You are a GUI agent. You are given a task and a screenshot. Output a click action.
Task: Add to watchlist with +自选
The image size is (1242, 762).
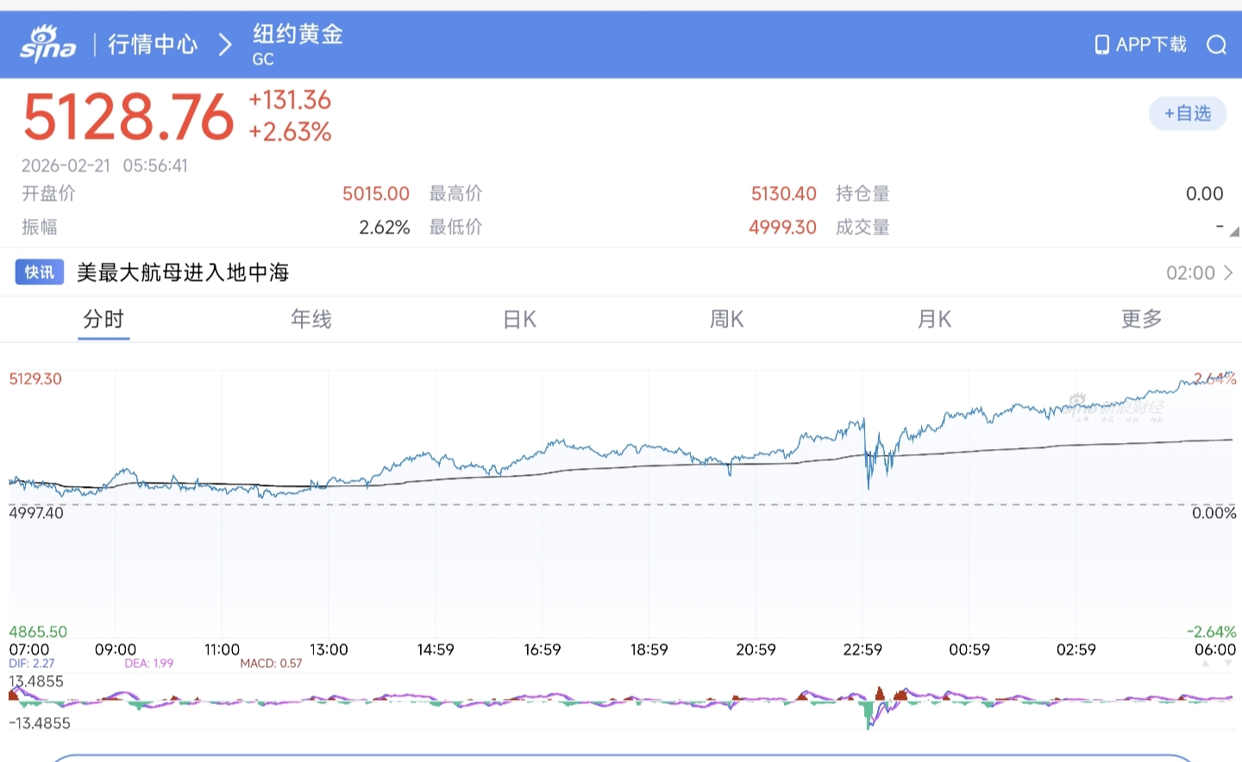click(x=1188, y=114)
